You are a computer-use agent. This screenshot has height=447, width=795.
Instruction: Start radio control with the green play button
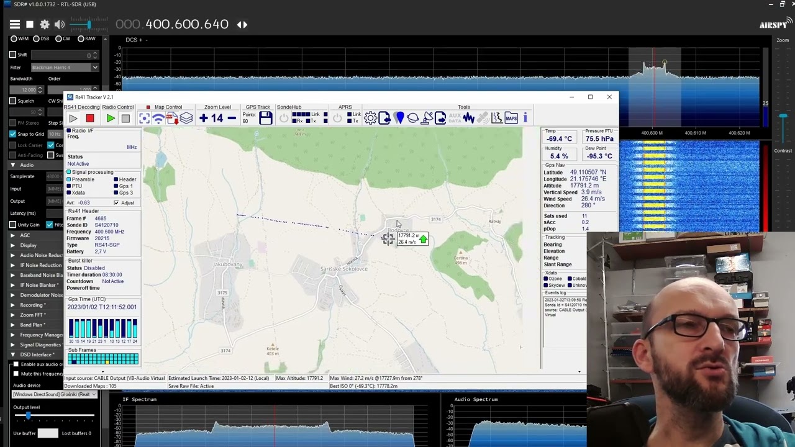click(x=111, y=118)
